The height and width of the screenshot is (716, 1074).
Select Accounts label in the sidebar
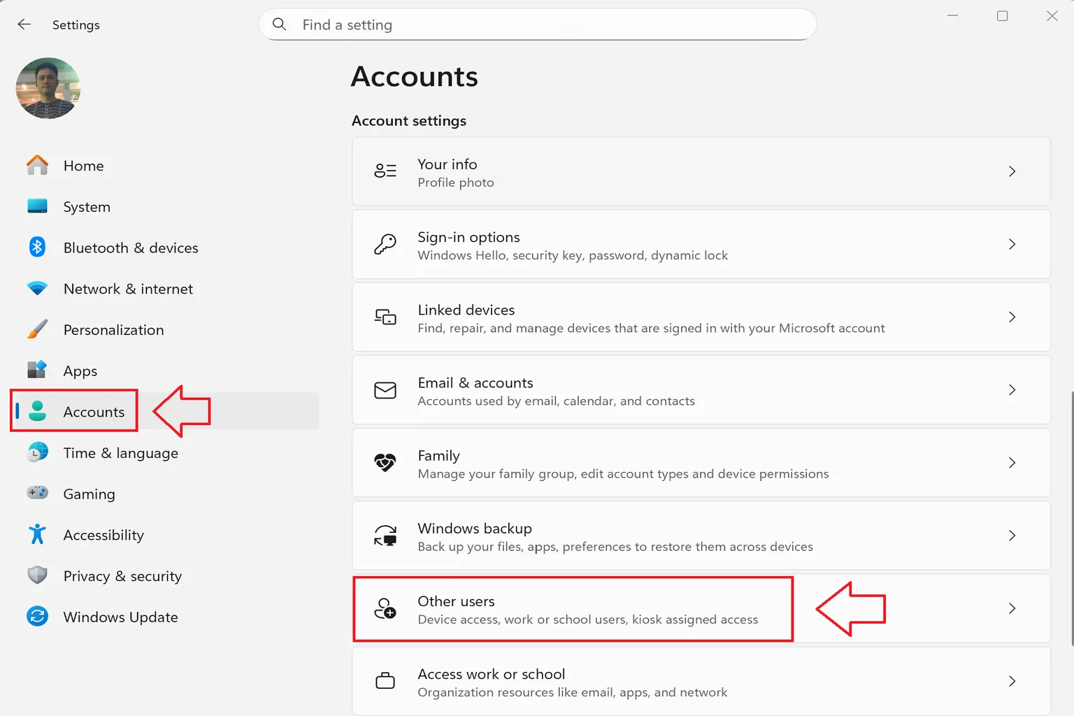click(x=94, y=412)
